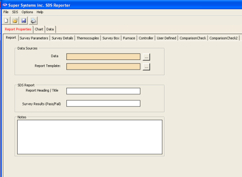This screenshot has width=242, height=177.
Task: Open the Help menu
Action: tap(40, 12)
